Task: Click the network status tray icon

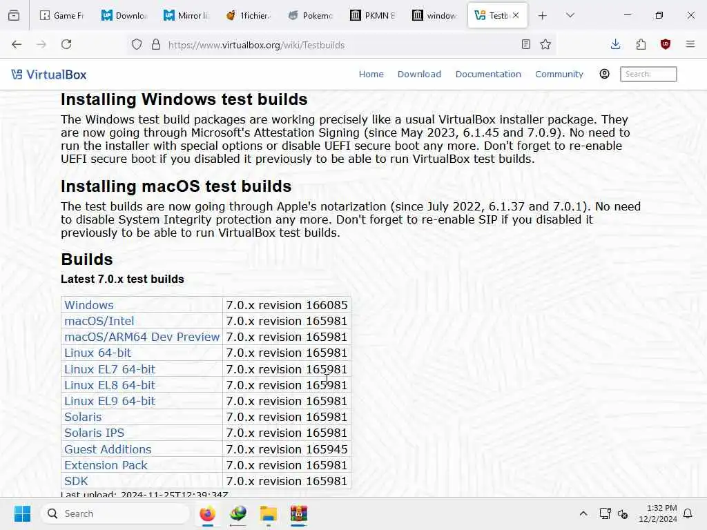Action: pos(605,513)
